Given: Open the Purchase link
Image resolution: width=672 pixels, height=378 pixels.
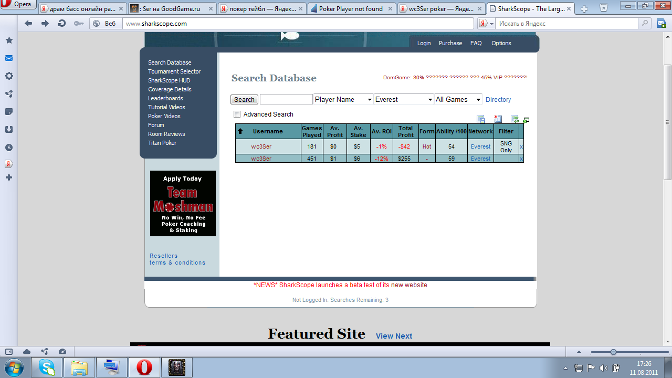Looking at the screenshot, I should pos(450,44).
